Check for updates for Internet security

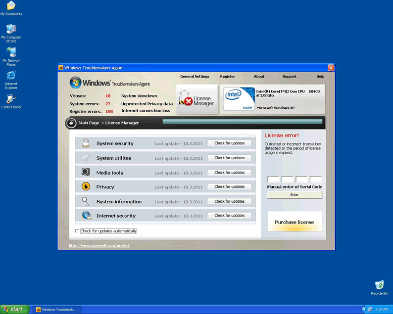point(229,216)
